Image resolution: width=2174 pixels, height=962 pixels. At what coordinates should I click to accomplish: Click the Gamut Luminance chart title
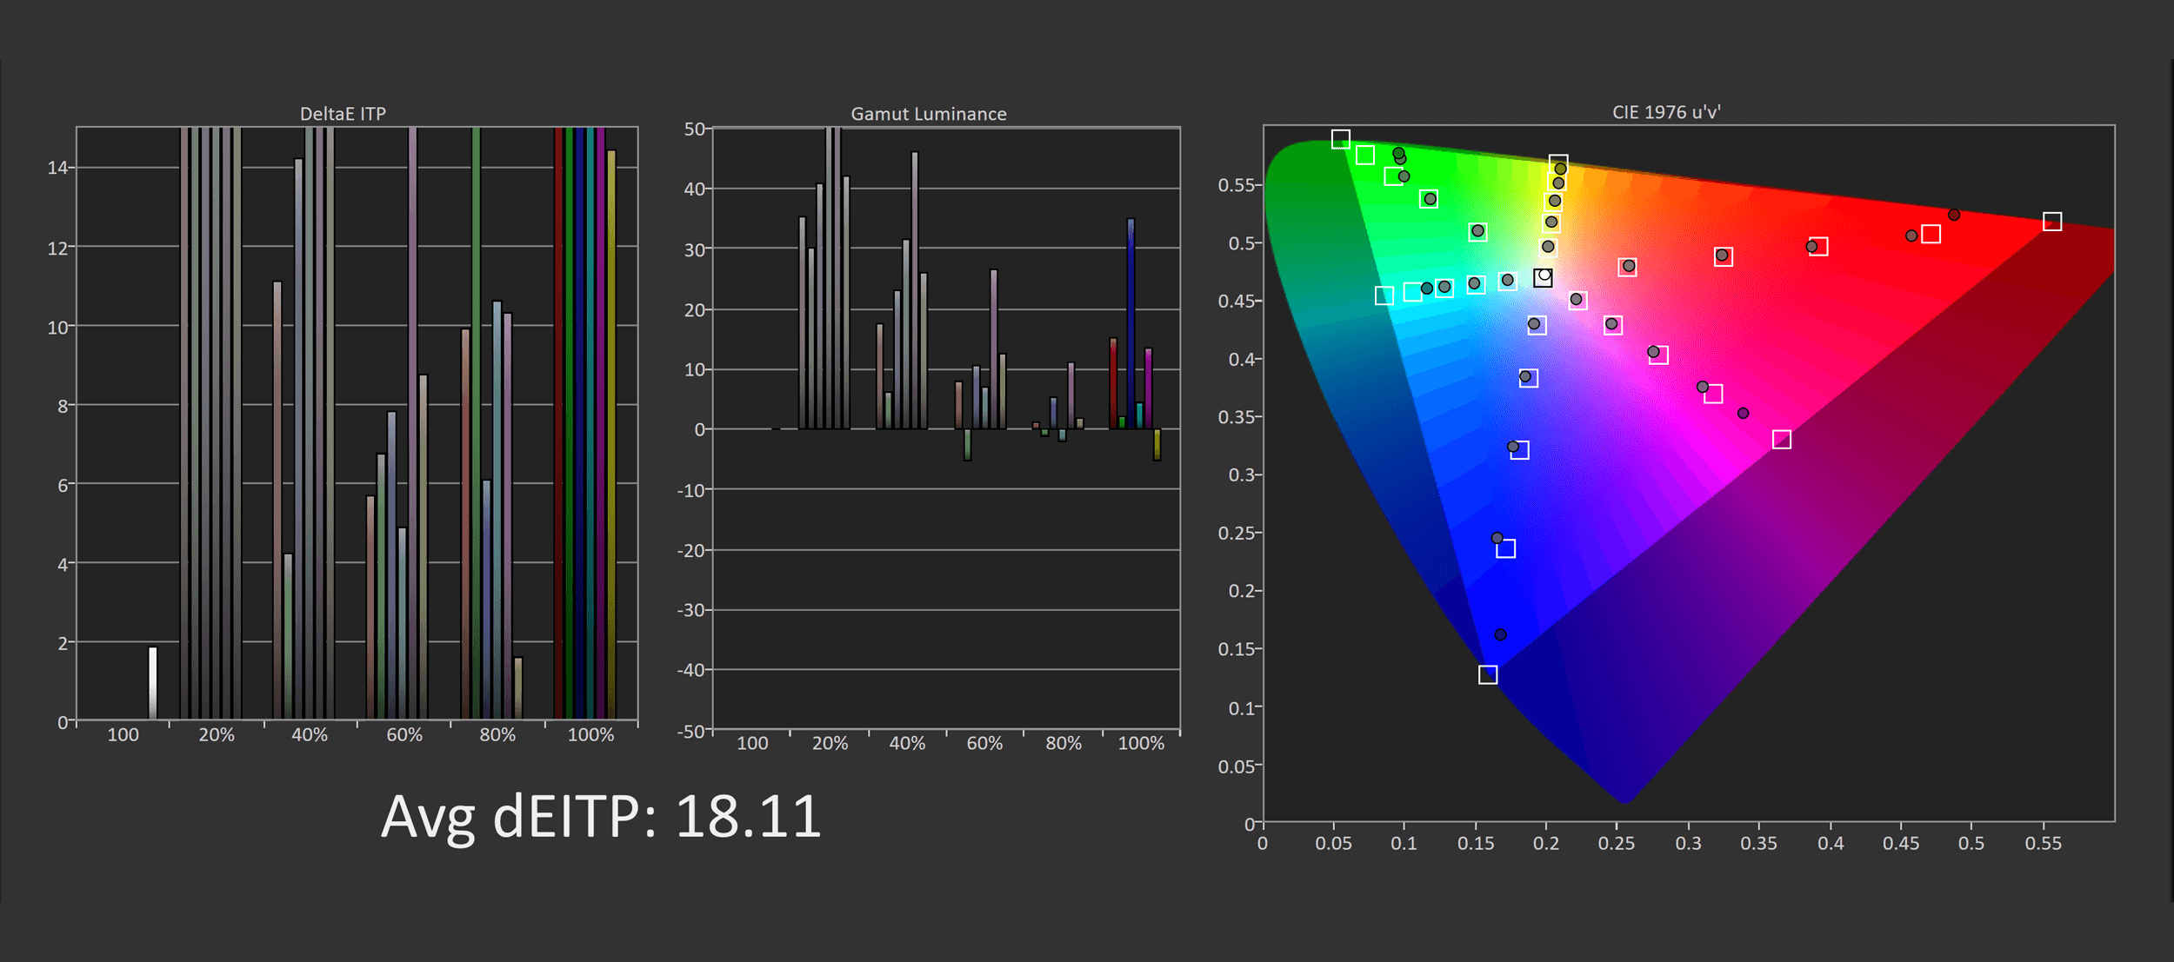pos(928,114)
